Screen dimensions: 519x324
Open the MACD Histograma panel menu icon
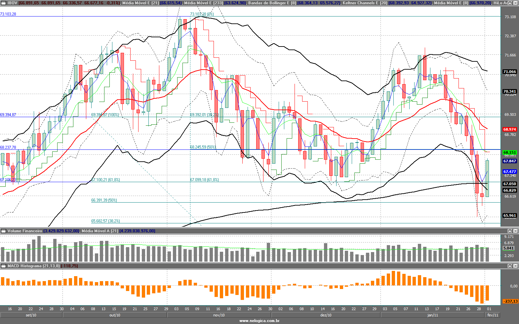coord(4,266)
